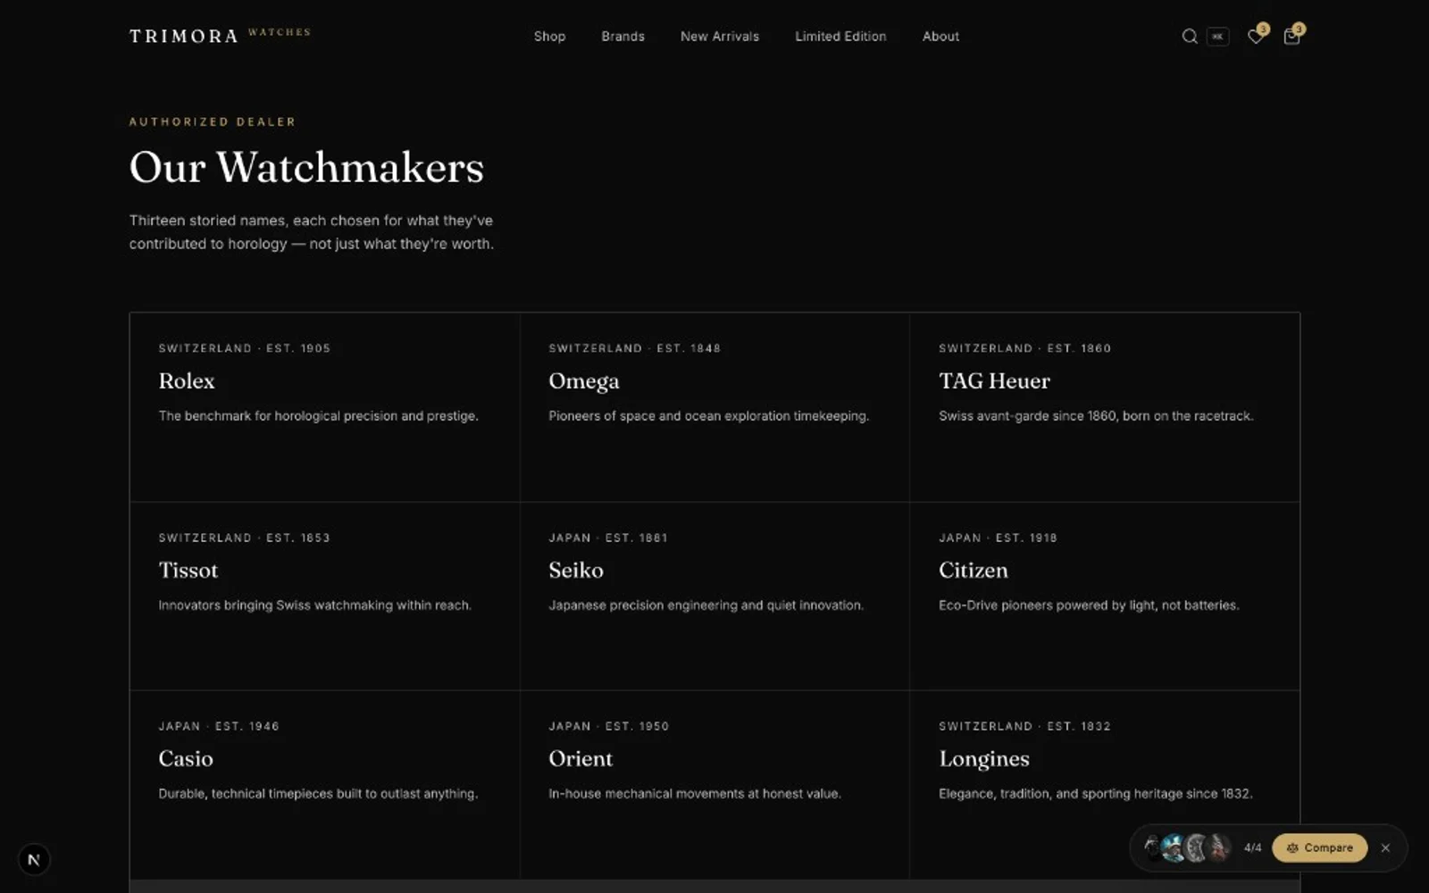The width and height of the screenshot is (1429, 893).
Task: Open the wishlist heart icon
Action: pyautogui.click(x=1256, y=37)
